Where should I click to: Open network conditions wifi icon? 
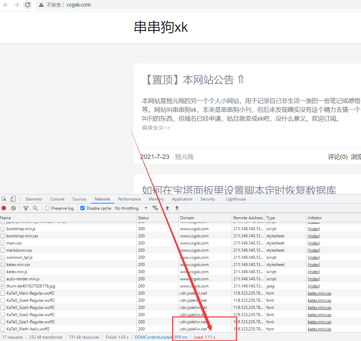point(155,208)
